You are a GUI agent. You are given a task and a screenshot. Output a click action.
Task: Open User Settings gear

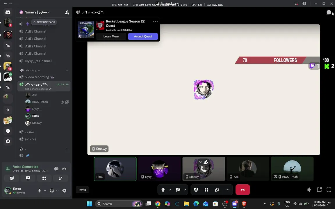coord(64,191)
